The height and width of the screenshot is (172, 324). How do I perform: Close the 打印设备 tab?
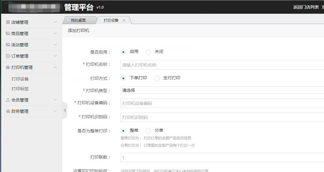coord(124,20)
